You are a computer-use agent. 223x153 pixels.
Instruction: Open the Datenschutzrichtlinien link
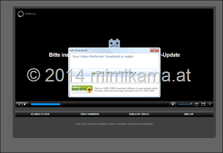(140, 124)
